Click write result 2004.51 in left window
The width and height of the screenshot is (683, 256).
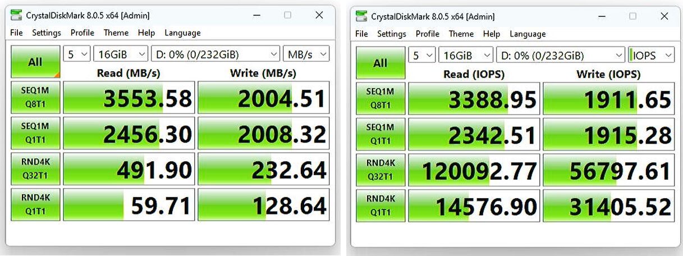coord(263,98)
